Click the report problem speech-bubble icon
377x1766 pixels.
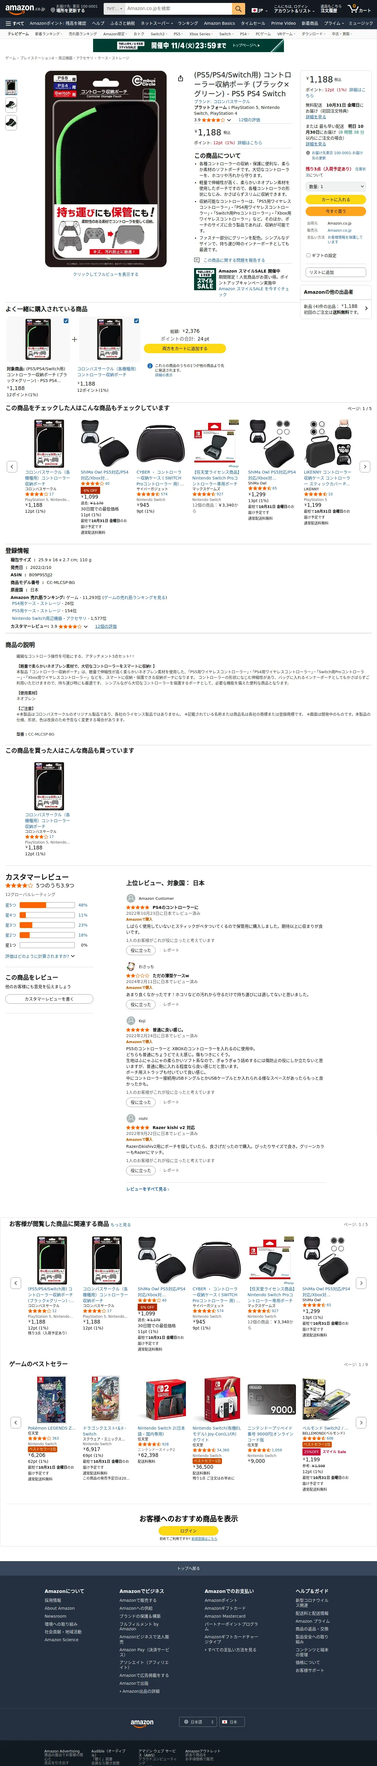click(197, 260)
